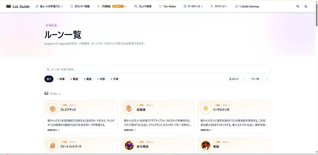Open the ツリー順 sort dropdown
The height and width of the screenshot is (155, 318).
tap(260, 79)
